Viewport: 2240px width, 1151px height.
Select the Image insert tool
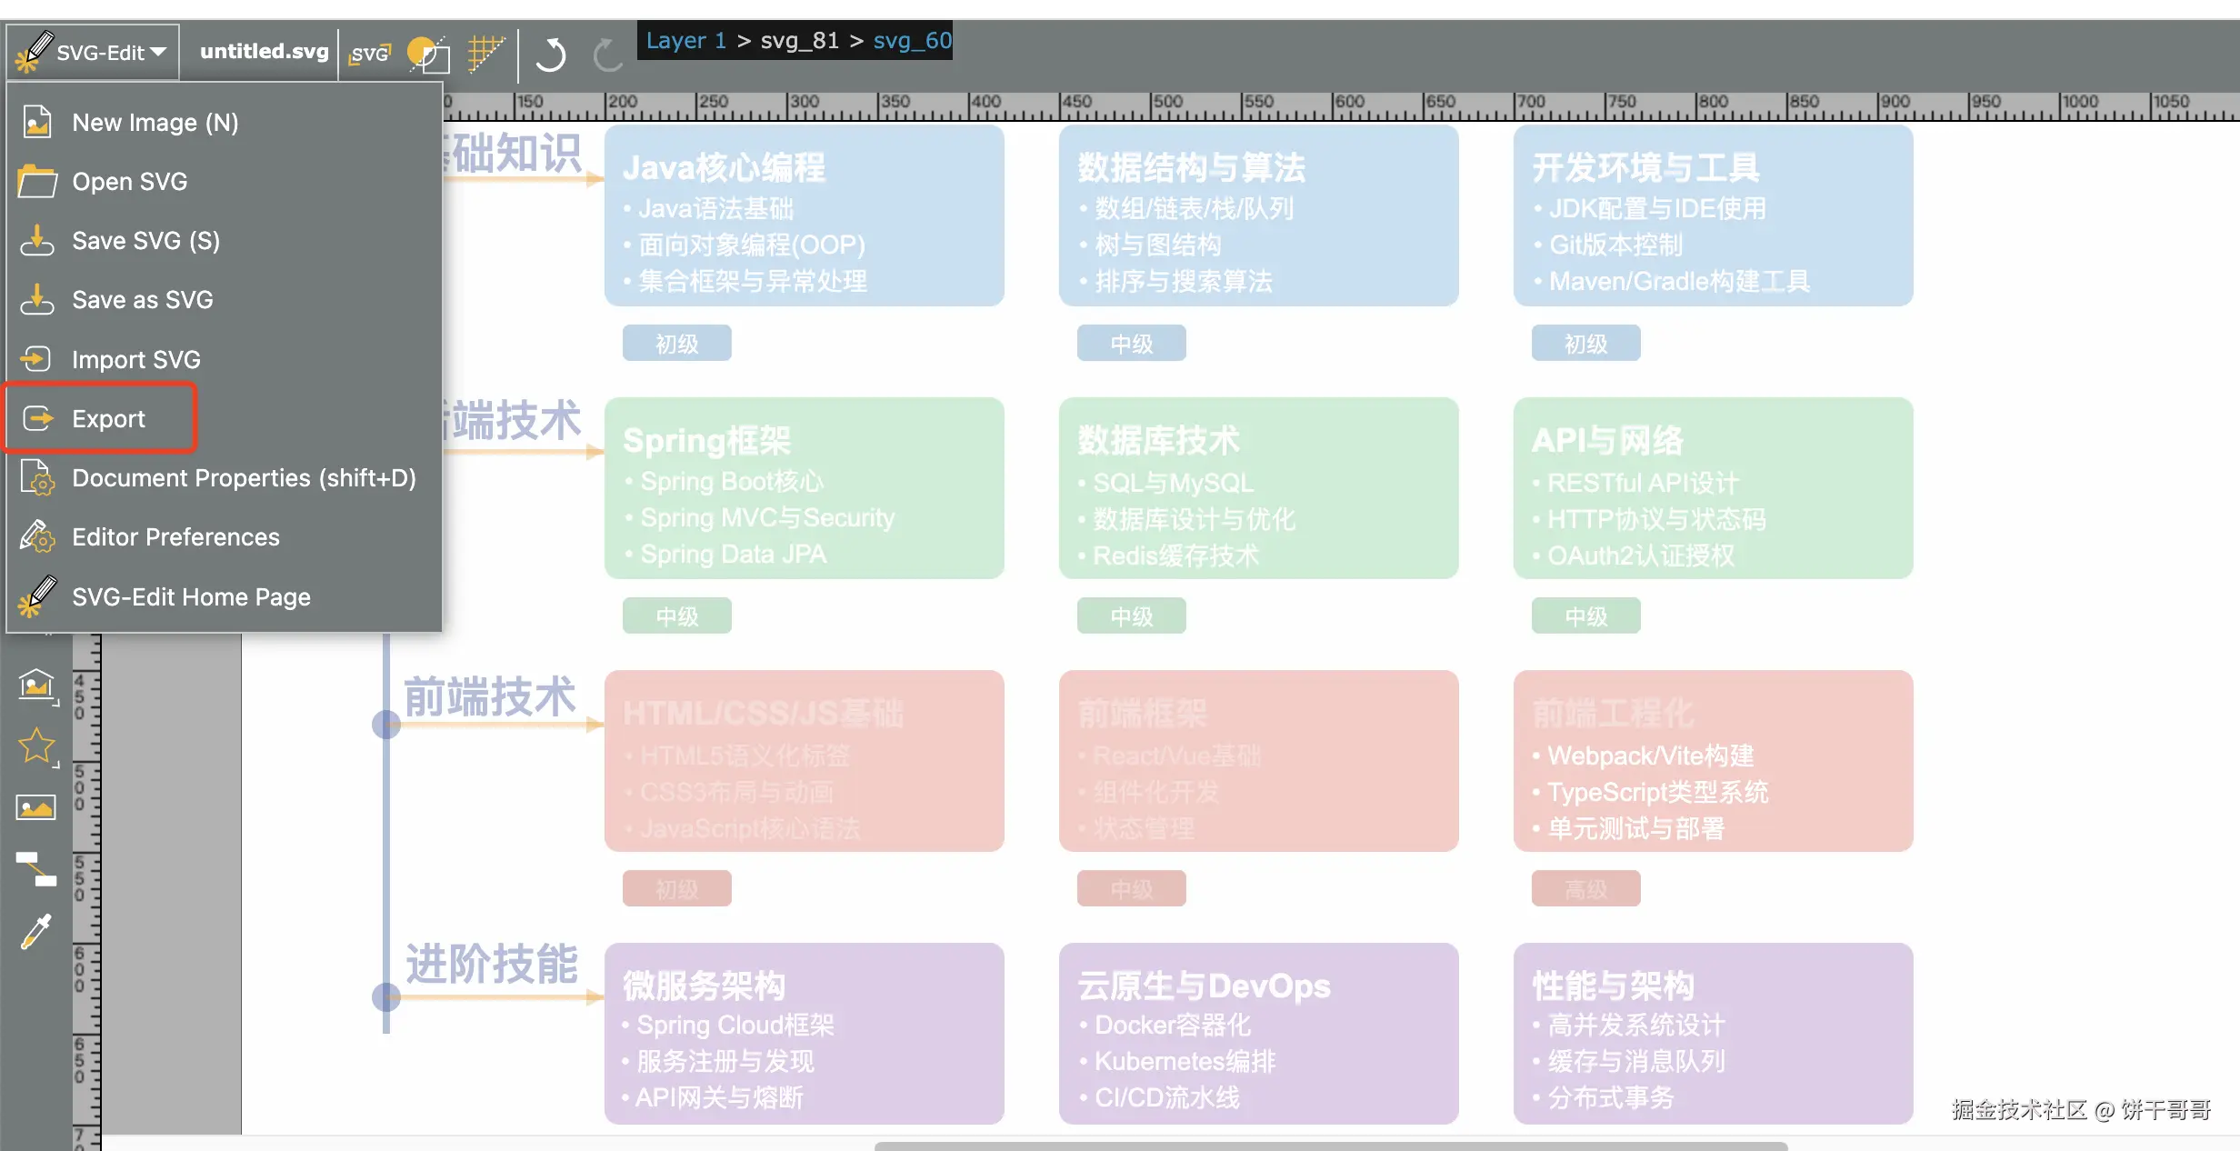pyautogui.click(x=36, y=807)
